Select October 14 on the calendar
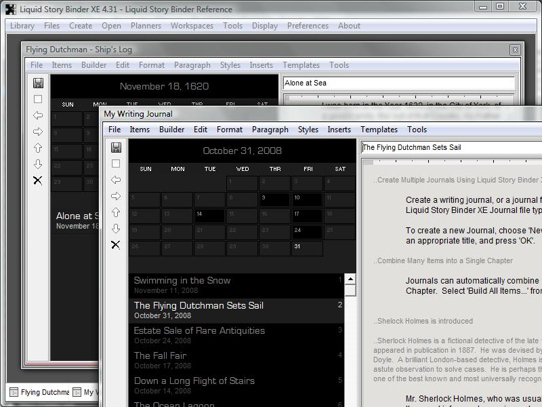This screenshot has height=407, width=542. 209,215
